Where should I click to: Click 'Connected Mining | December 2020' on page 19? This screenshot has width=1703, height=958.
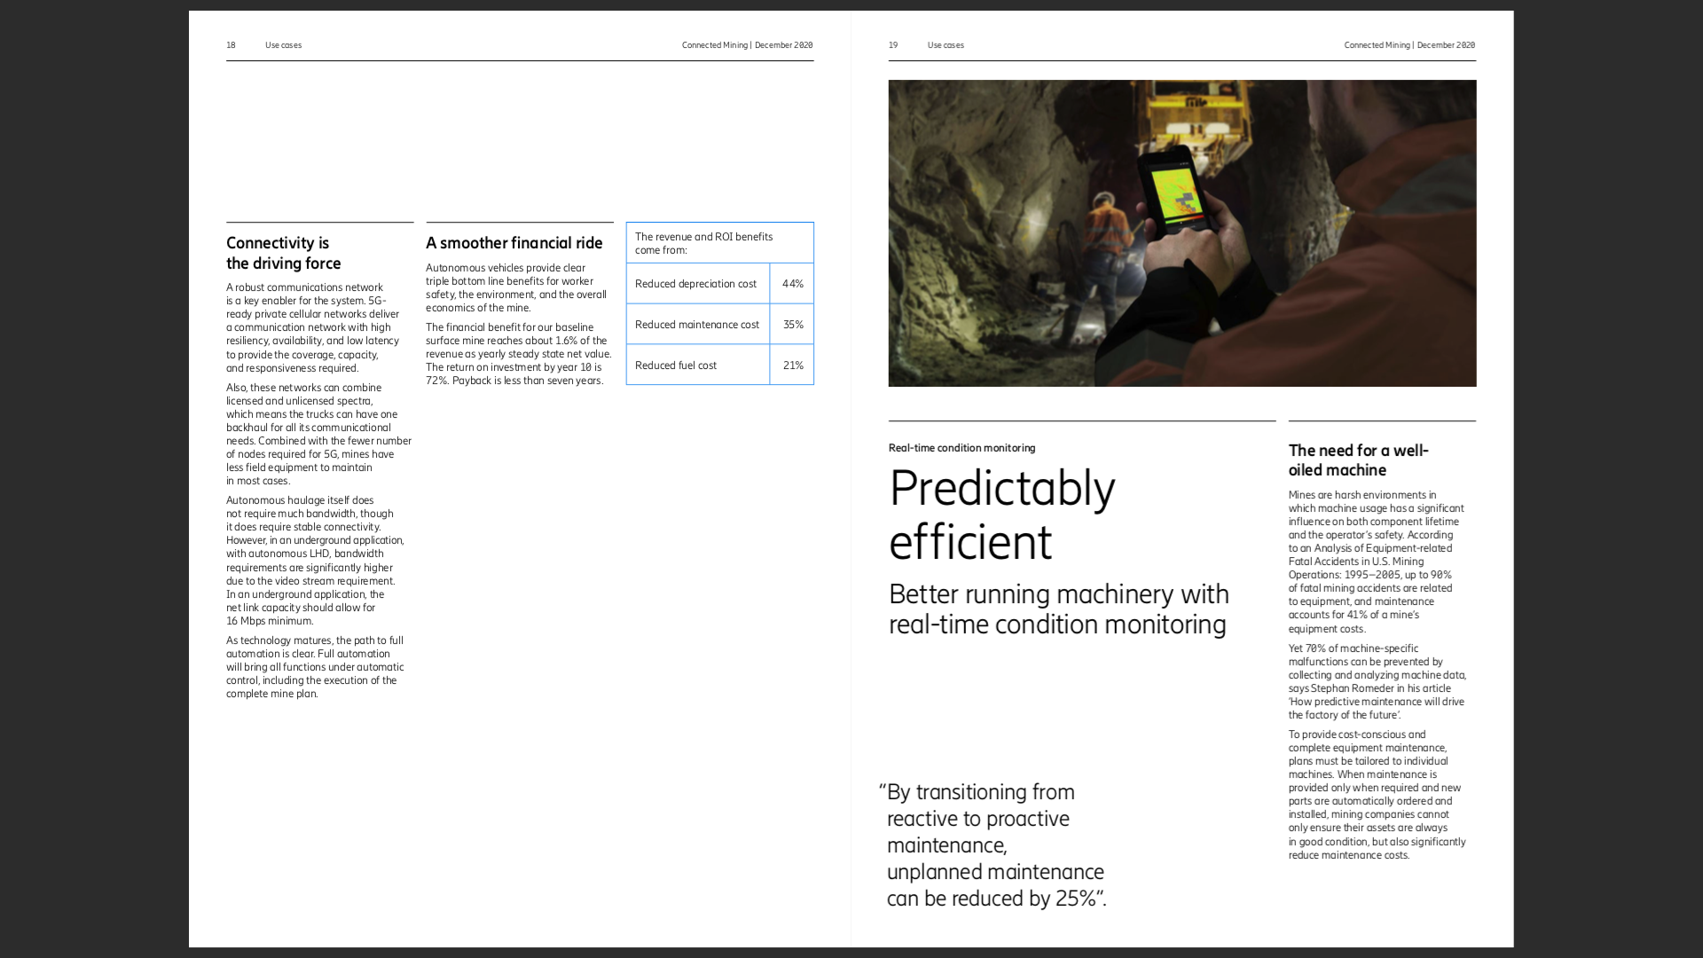(x=1410, y=45)
